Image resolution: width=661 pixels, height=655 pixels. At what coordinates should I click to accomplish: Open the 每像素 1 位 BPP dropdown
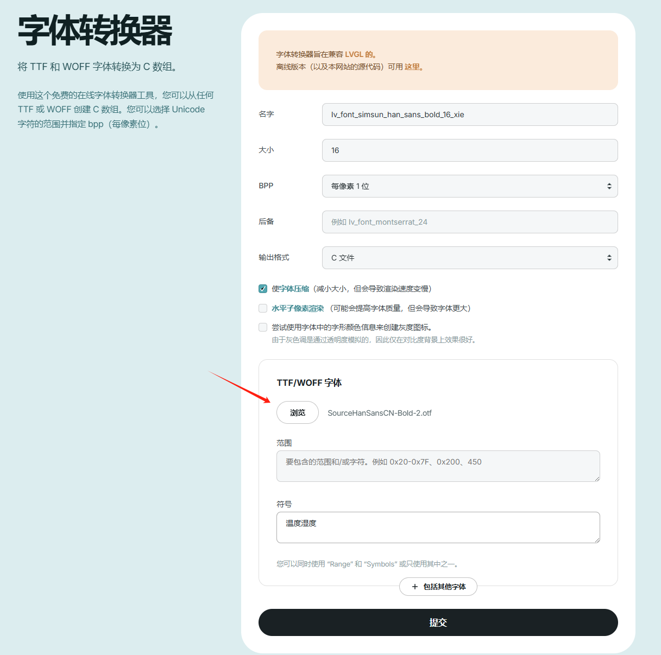coord(470,186)
